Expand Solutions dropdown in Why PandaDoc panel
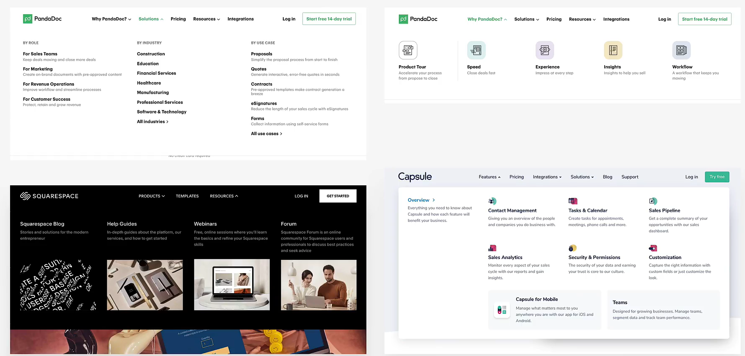This screenshot has height=356, width=745. click(x=527, y=19)
